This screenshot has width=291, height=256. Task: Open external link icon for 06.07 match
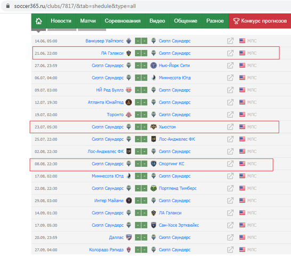(x=230, y=78)
